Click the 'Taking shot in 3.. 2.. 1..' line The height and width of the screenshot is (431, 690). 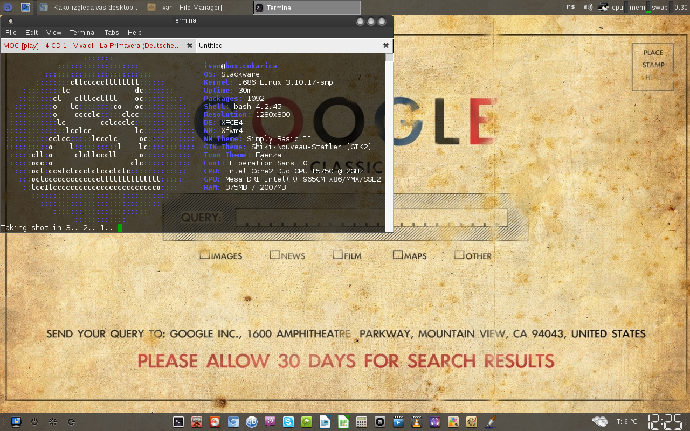pos(57,228)
